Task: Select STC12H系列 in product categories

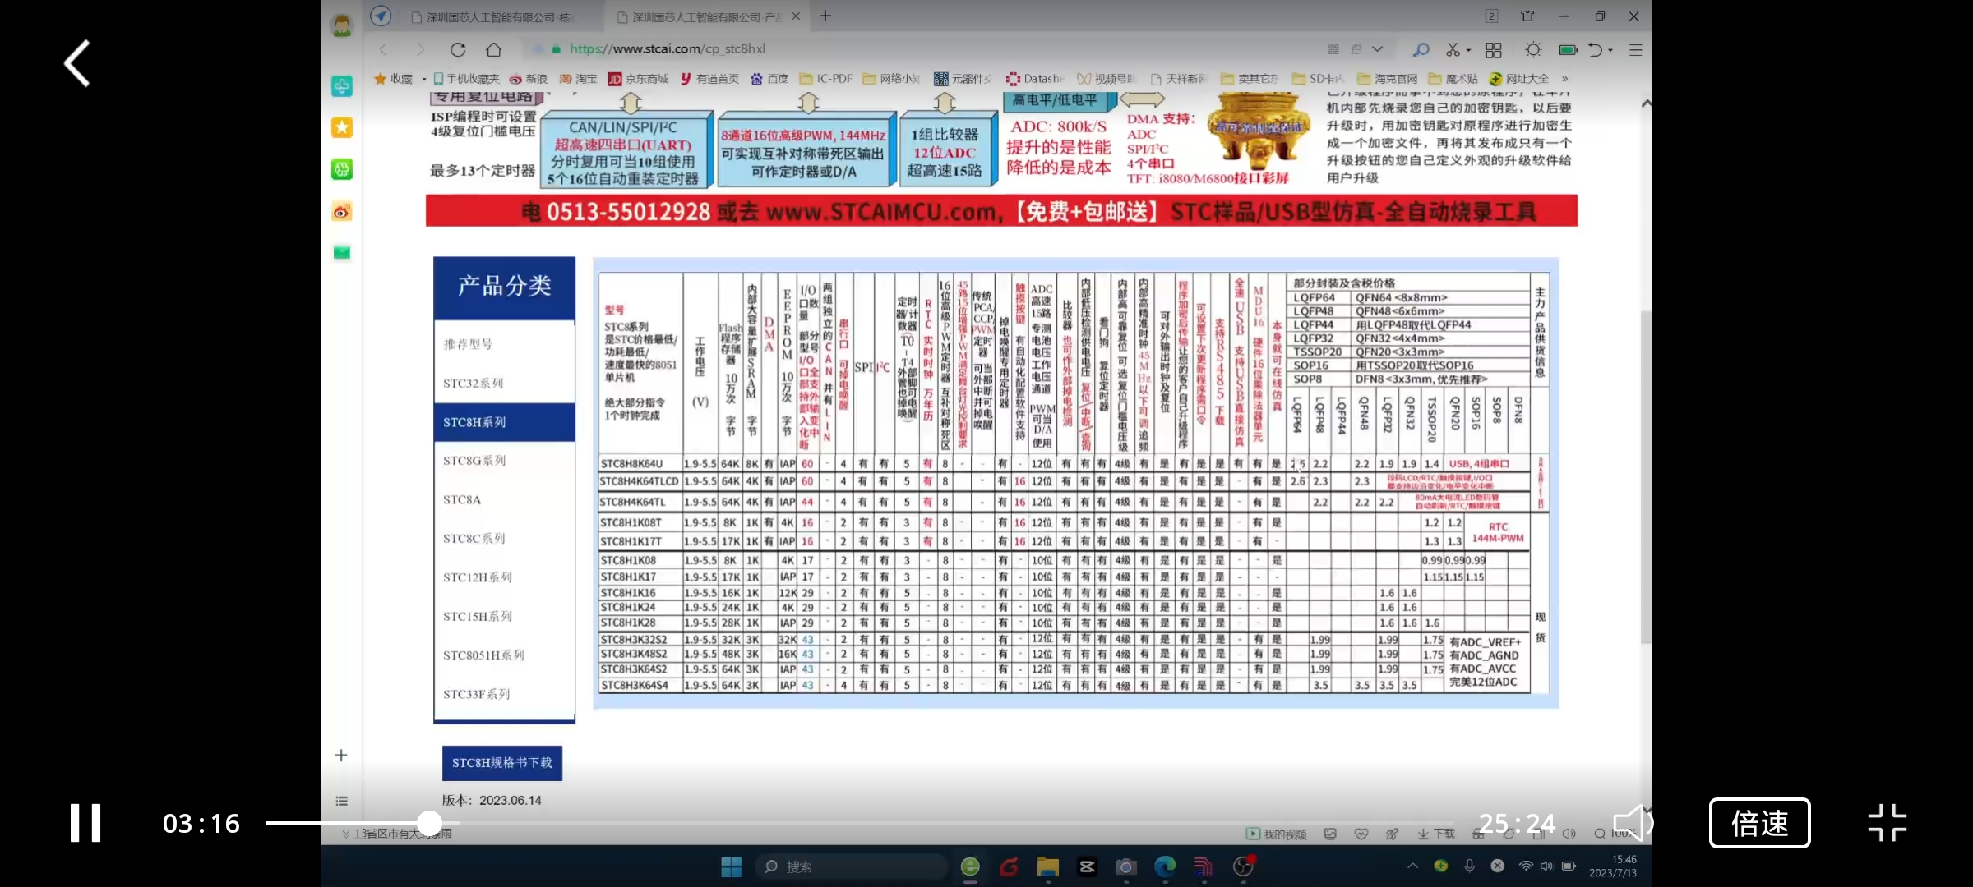Action: pos(504,577)
